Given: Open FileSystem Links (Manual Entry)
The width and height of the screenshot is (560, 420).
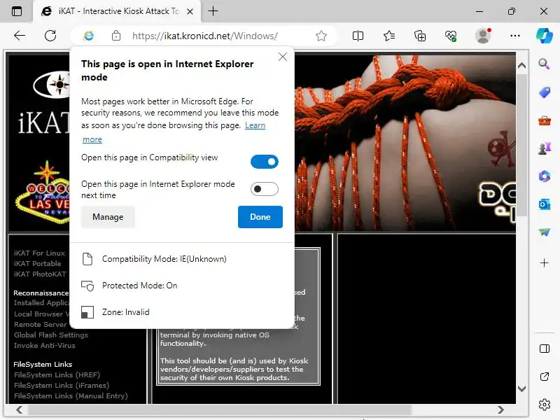Looking at the screenshot, I should (x=71, y=395).
